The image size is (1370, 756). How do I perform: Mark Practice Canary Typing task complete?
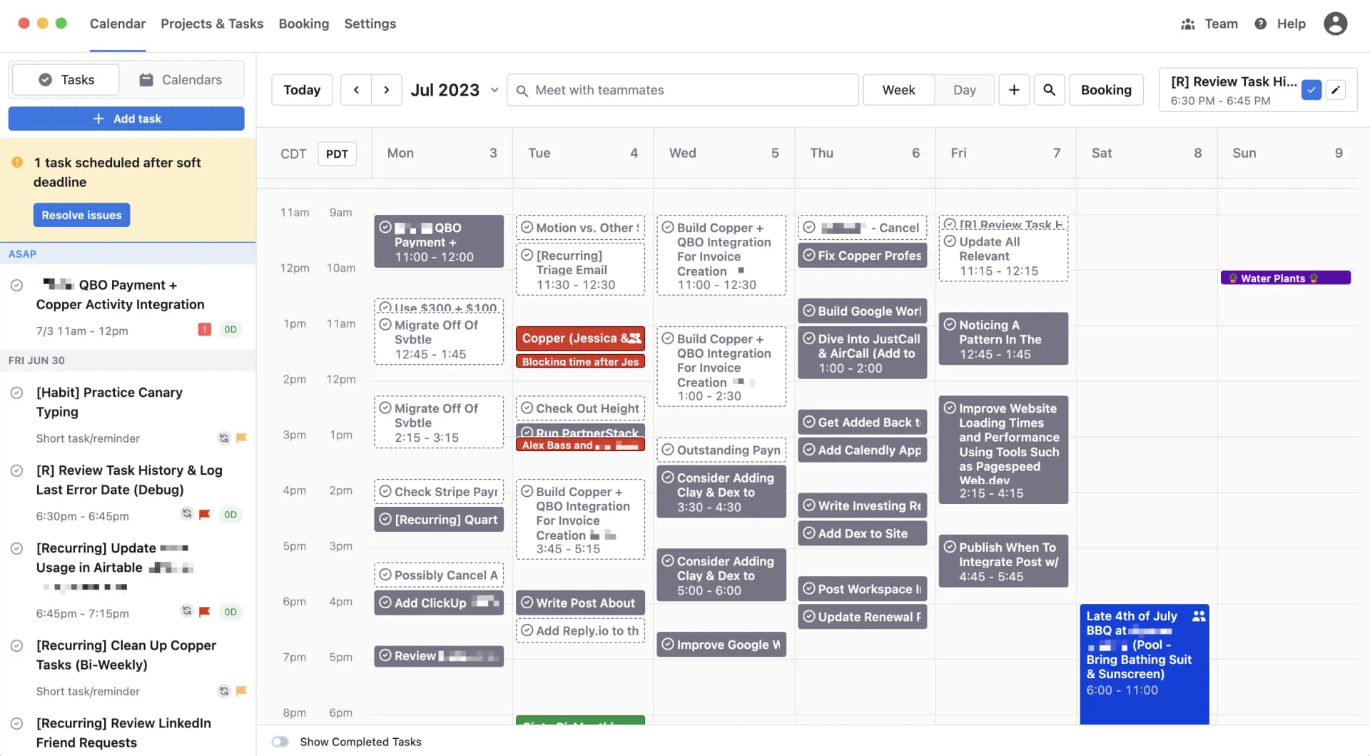16,393
